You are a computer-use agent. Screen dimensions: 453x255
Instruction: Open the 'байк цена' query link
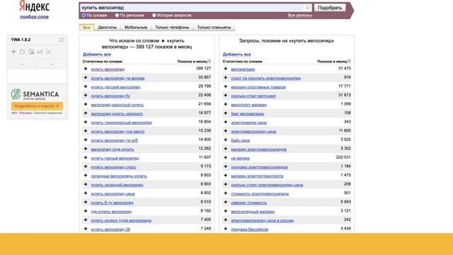click(x=240, y=140)
